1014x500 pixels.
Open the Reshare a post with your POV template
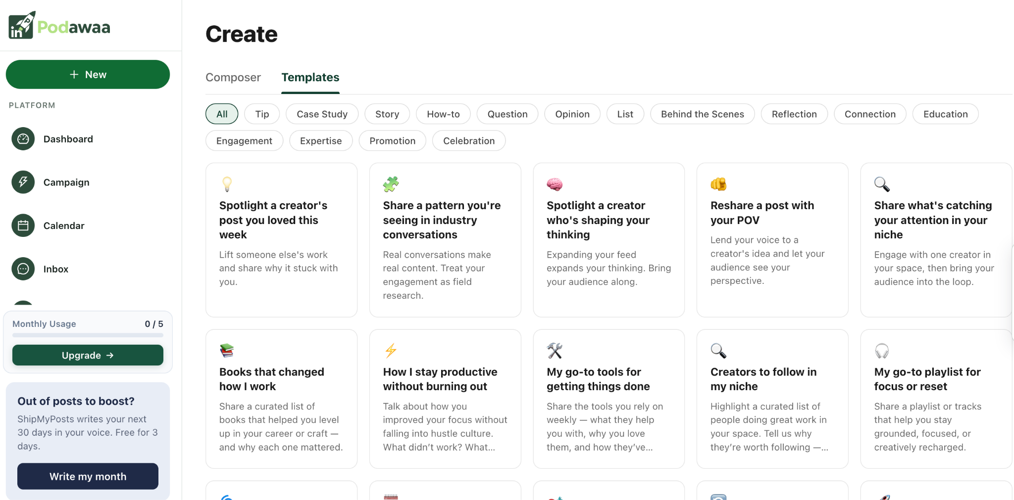coord(772,240)
